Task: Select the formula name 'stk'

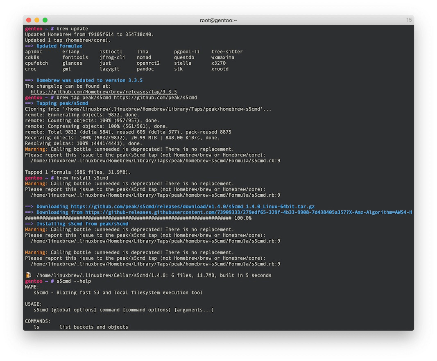Action: (178, 69)
